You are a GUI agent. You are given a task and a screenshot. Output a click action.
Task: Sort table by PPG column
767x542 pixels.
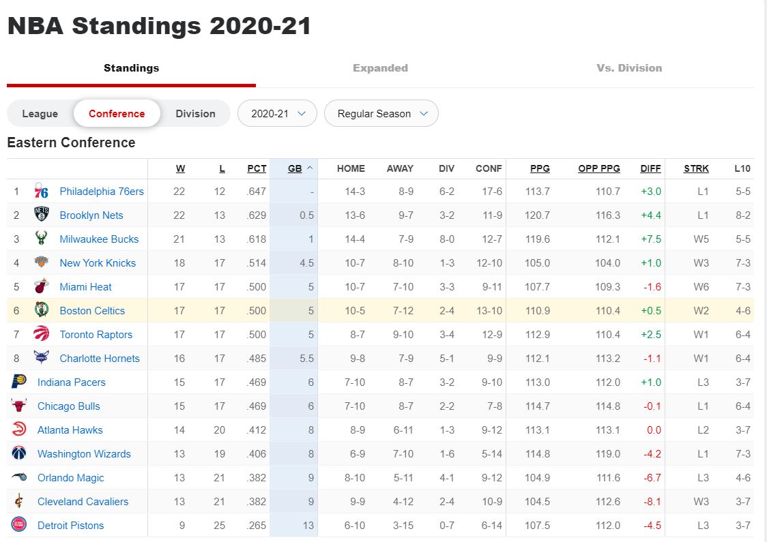coord(540,168)
